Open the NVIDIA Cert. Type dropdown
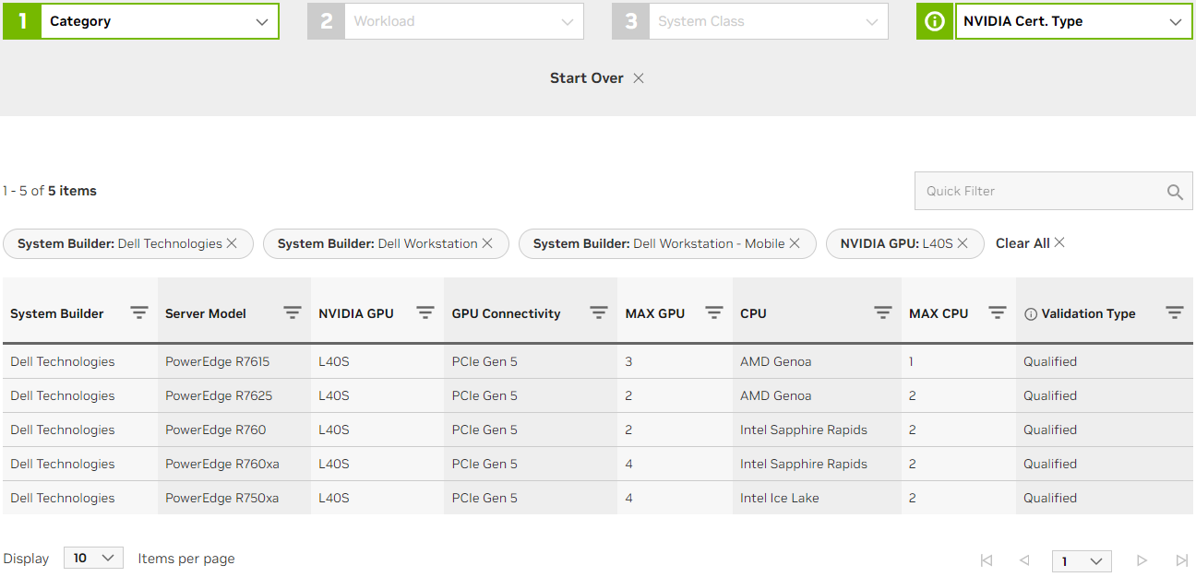Screen dimensions: 1196x577 click(1073, 21)
